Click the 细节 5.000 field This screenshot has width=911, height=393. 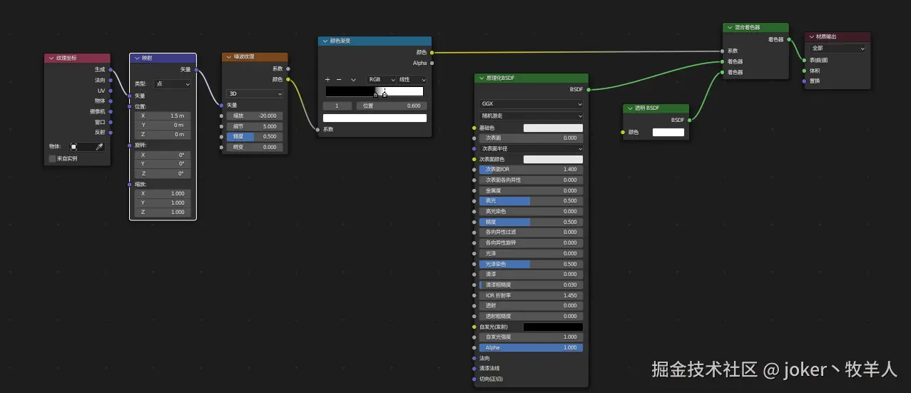[255, 126]
